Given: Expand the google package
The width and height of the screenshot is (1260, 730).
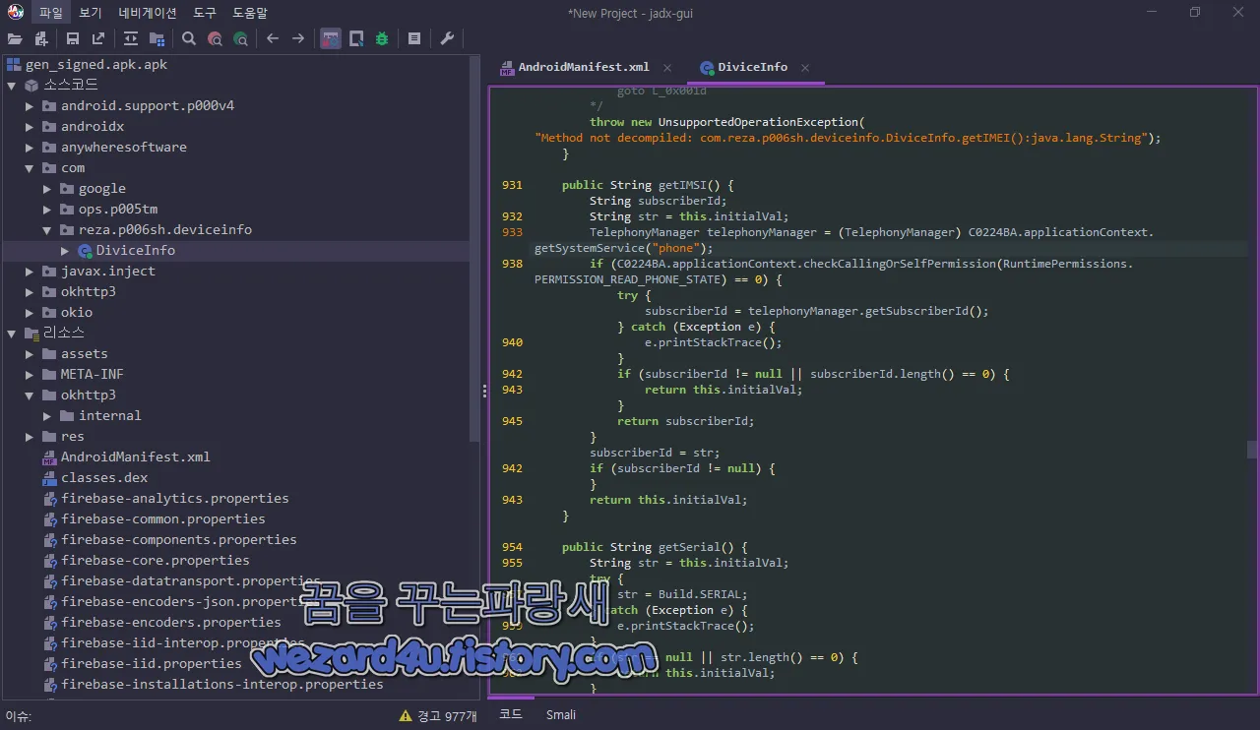Looking at the screenshot, I should click(x=47, y=189).
